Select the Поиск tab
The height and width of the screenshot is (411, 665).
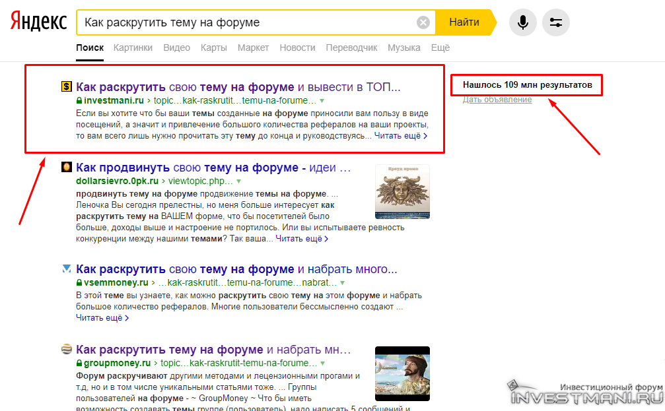(90, 47)
